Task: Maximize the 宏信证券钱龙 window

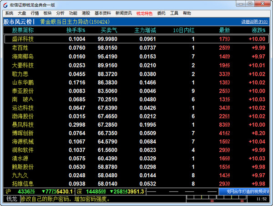Action: [250, 4]
